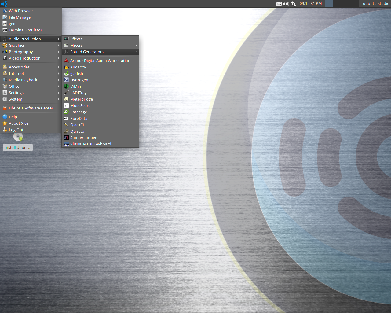Click the Qtractor icon

pyautogui.click(x=66, y=131)
